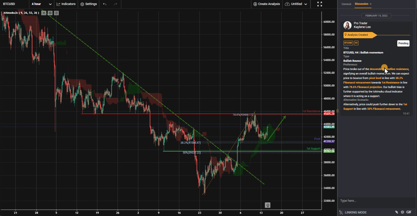Click the current price 43583.45 label
The image size is (417, 216).
tap(329, 127)
